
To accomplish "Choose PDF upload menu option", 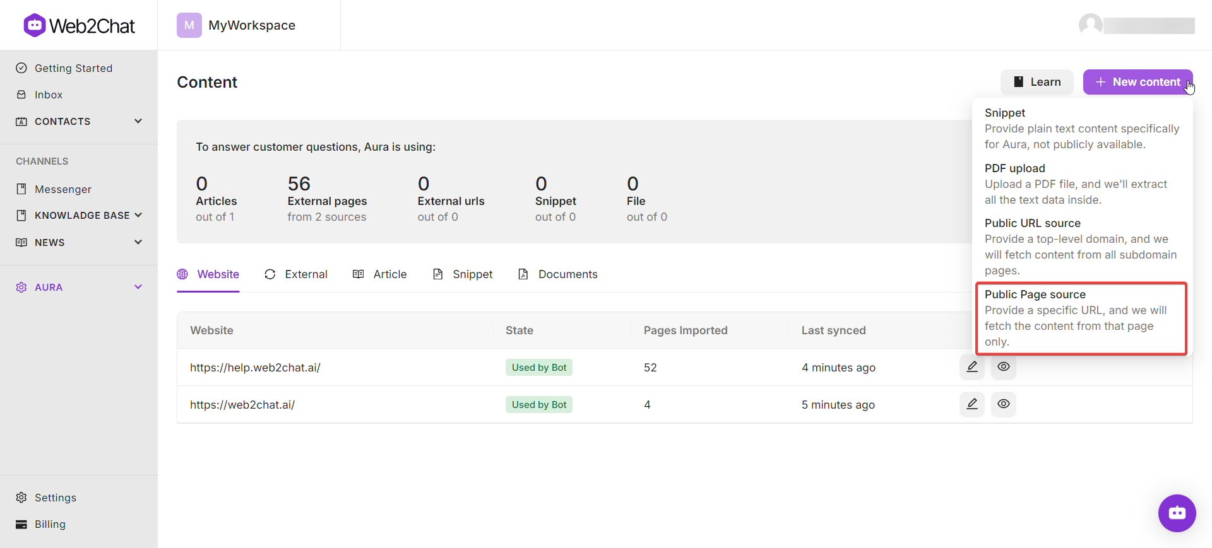I will tap(1082, 184).
